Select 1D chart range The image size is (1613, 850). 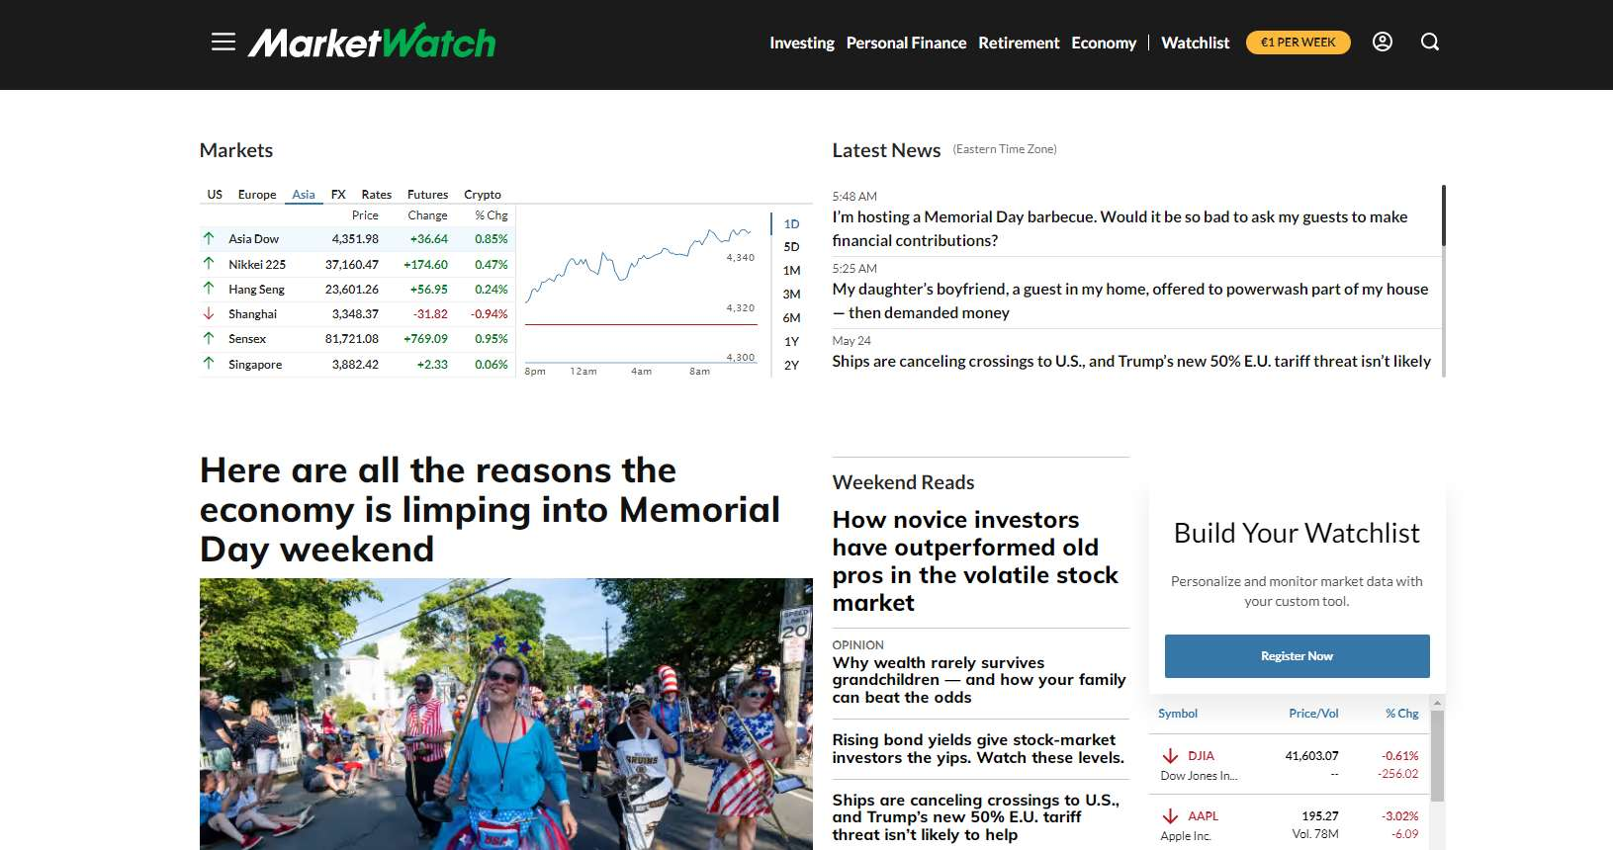tap(791, 224)
